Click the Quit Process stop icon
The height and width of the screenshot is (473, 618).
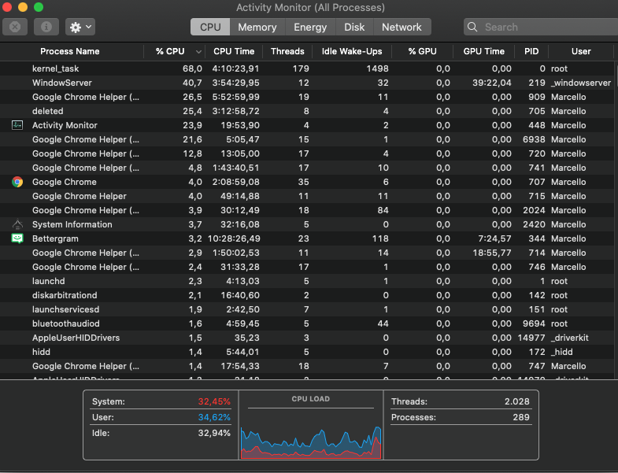pos(15,27)
